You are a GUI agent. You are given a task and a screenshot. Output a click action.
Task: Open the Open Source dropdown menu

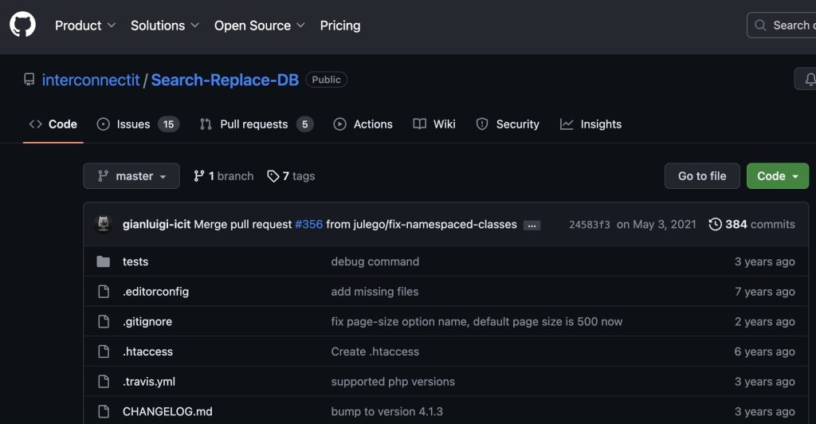point(259,26)
